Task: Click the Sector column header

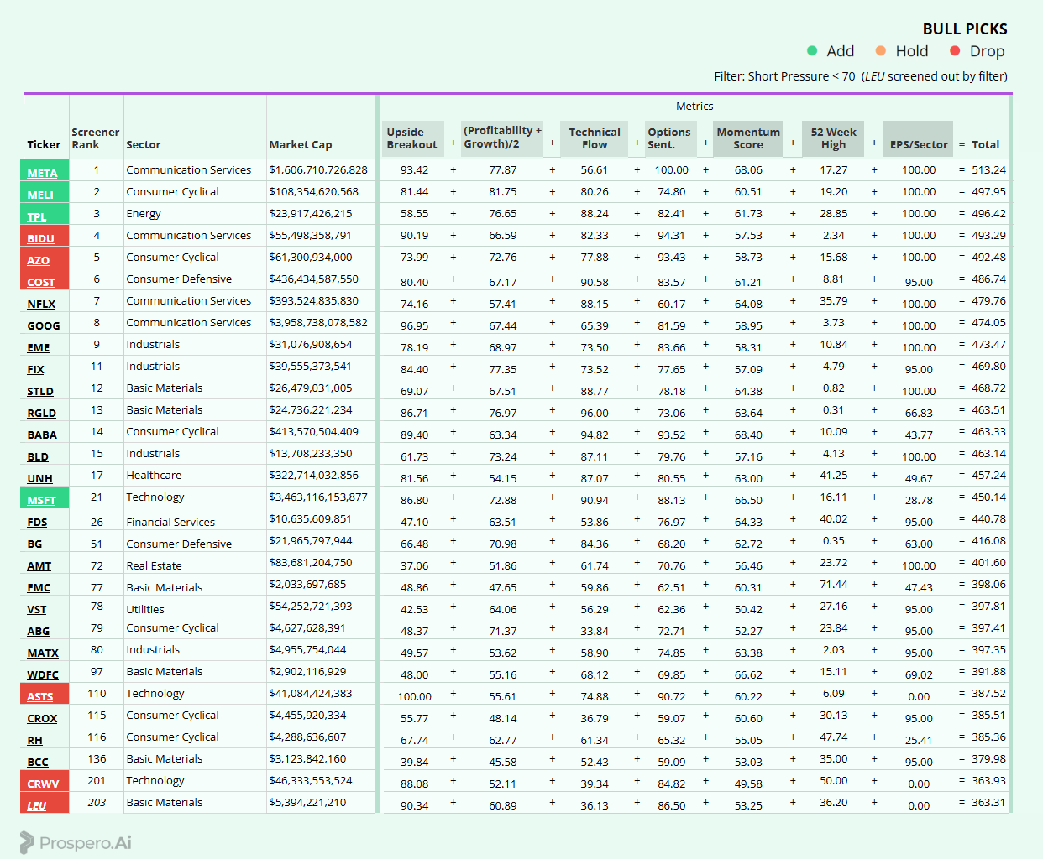Action: [144, 144]
